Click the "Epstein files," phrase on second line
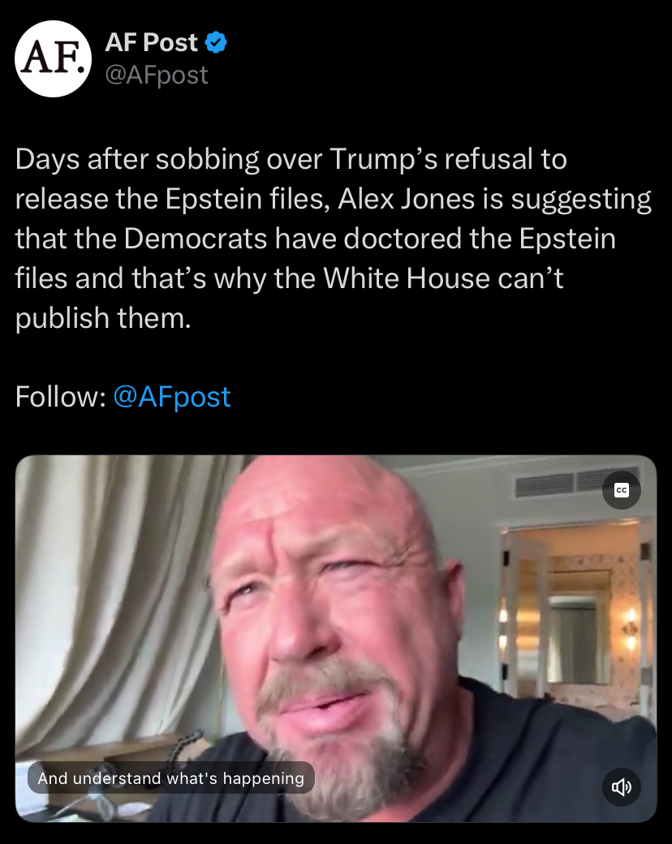Image resolution: width=672 pixels, height=844 pixels. pyautogui.click(x=248, y=199)
